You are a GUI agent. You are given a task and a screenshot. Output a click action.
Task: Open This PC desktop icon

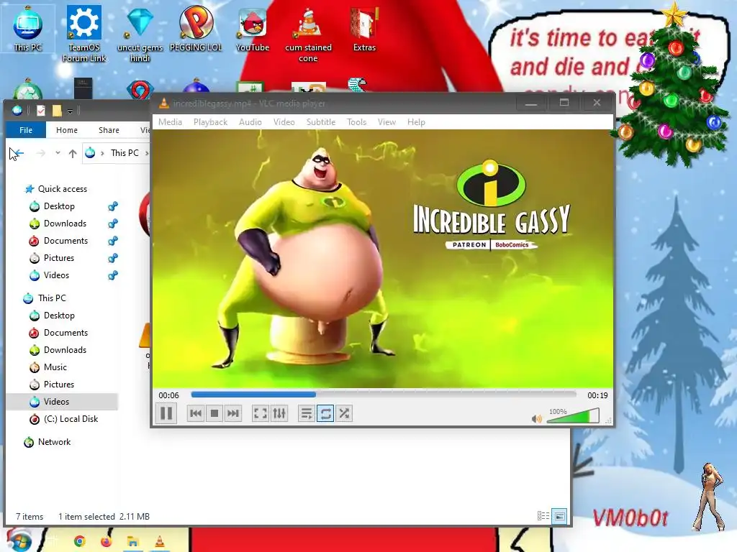28,29
